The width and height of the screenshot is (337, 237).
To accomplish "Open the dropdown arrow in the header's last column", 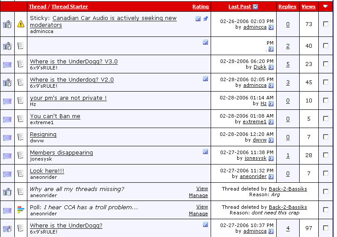I will point(325,7).
